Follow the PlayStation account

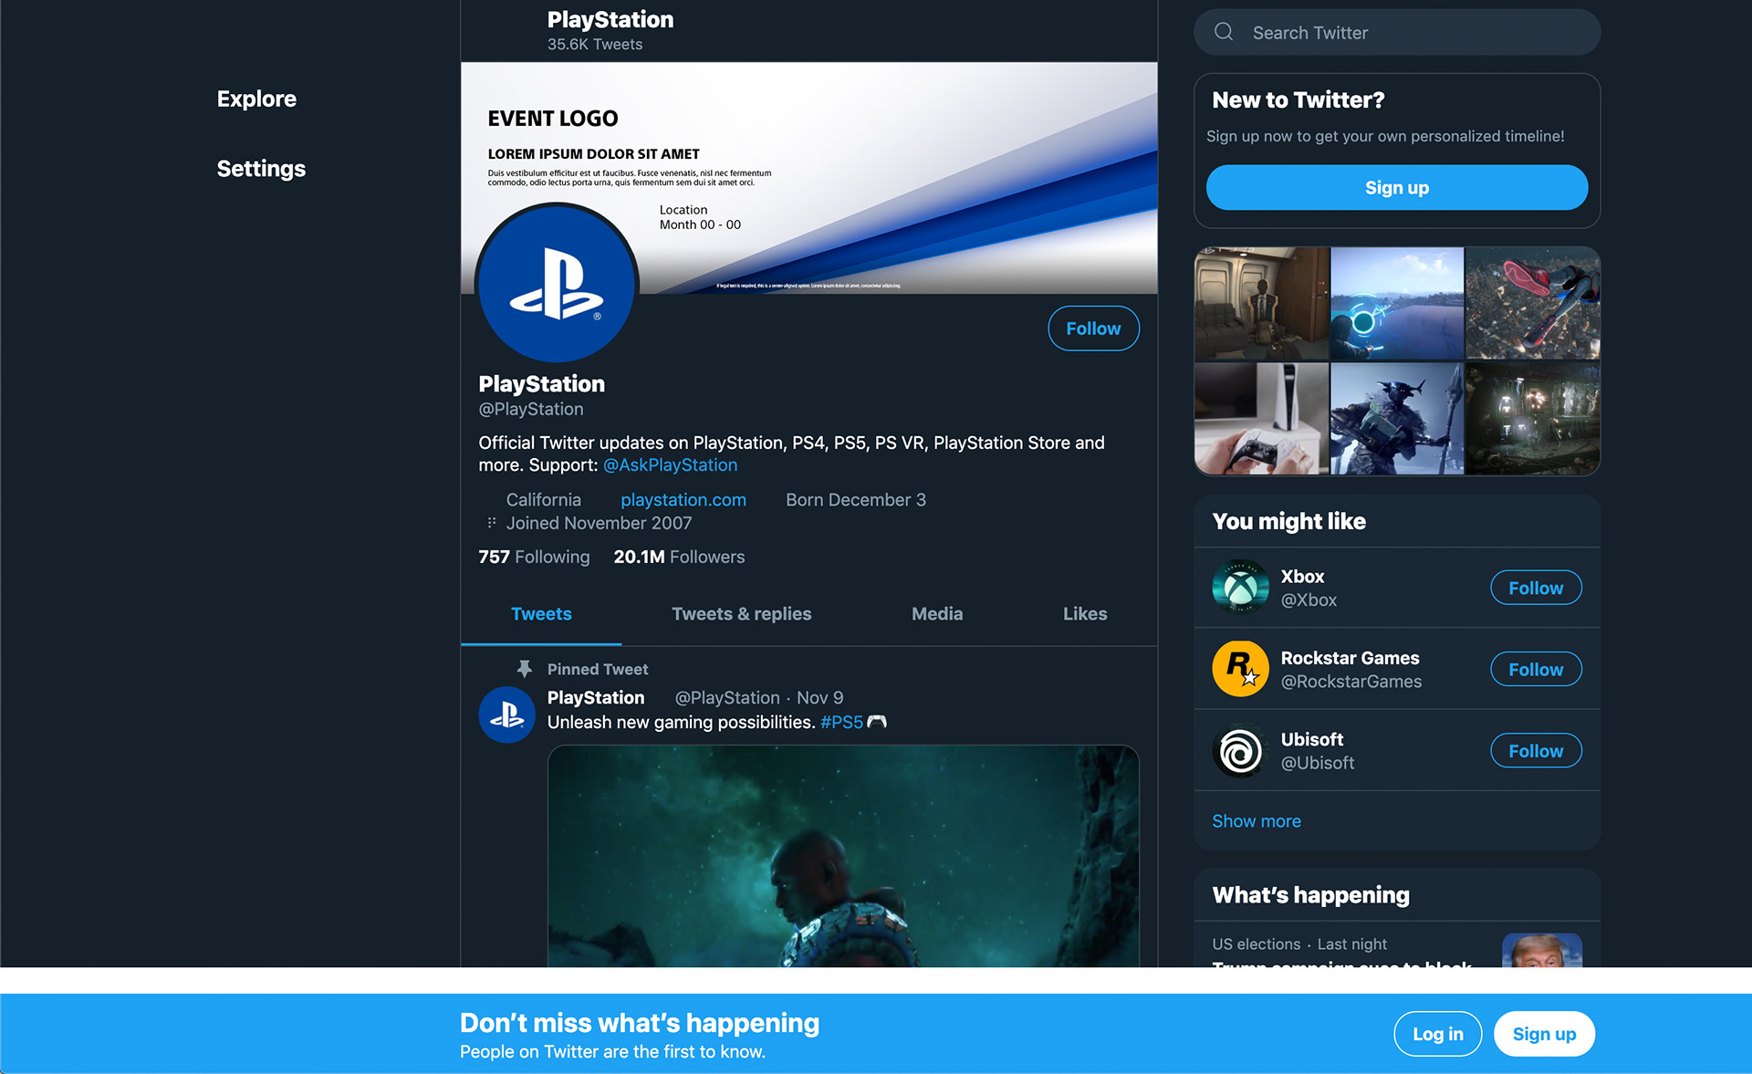tap(1093, 328)
